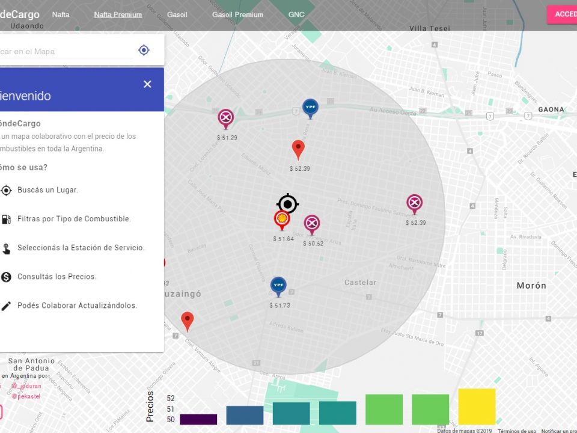Viewport: 577px width, 433px height.
Task: Click the purple station marker priced $51.29
Action: pyautogui.click(x=225, y=118)
